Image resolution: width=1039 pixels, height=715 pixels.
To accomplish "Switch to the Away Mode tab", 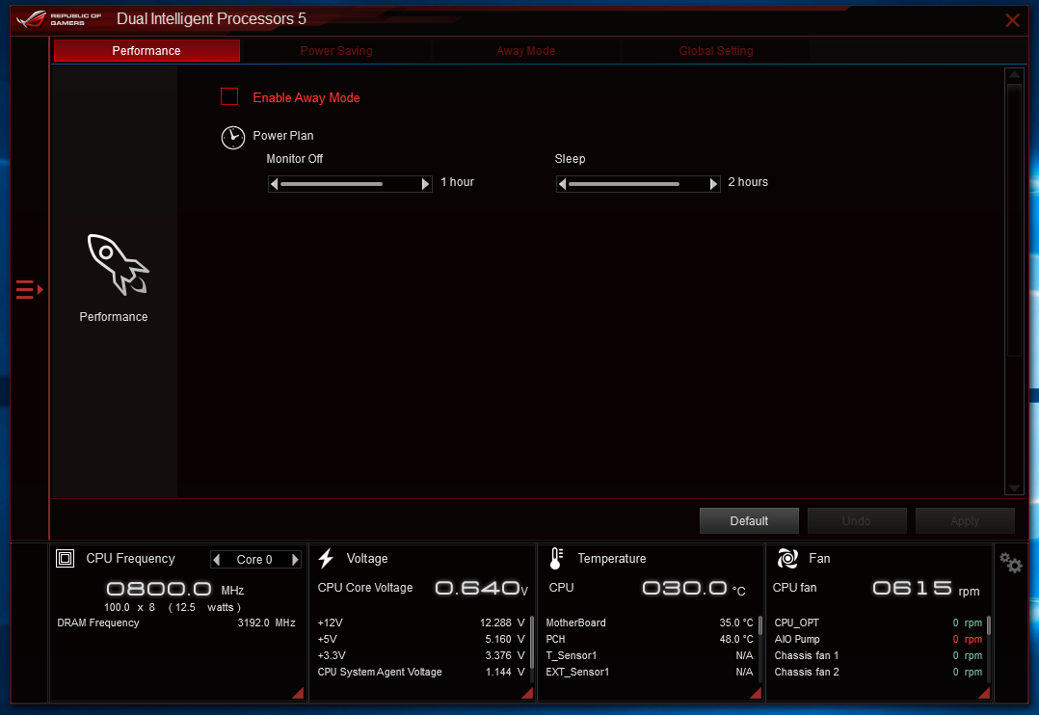I will [526, 51].
